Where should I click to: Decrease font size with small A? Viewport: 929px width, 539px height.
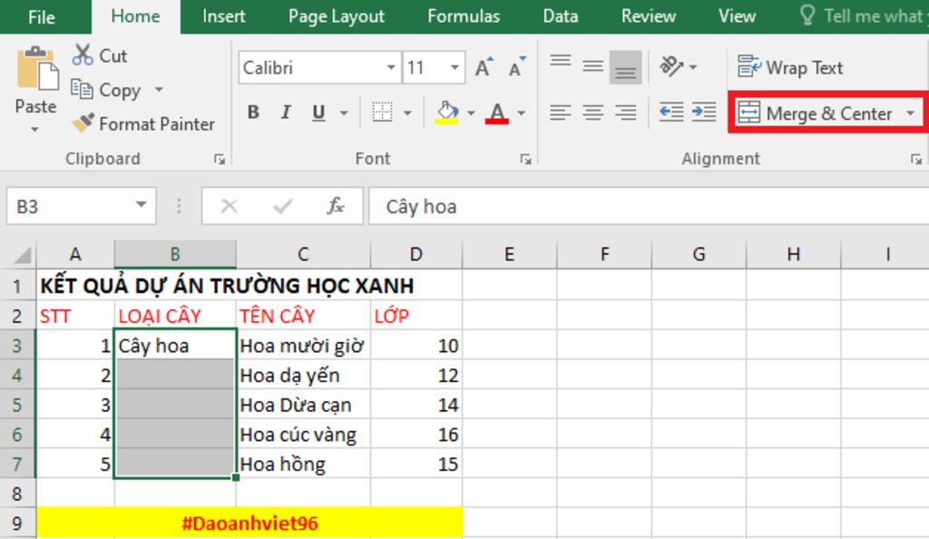tap(517, 67)
